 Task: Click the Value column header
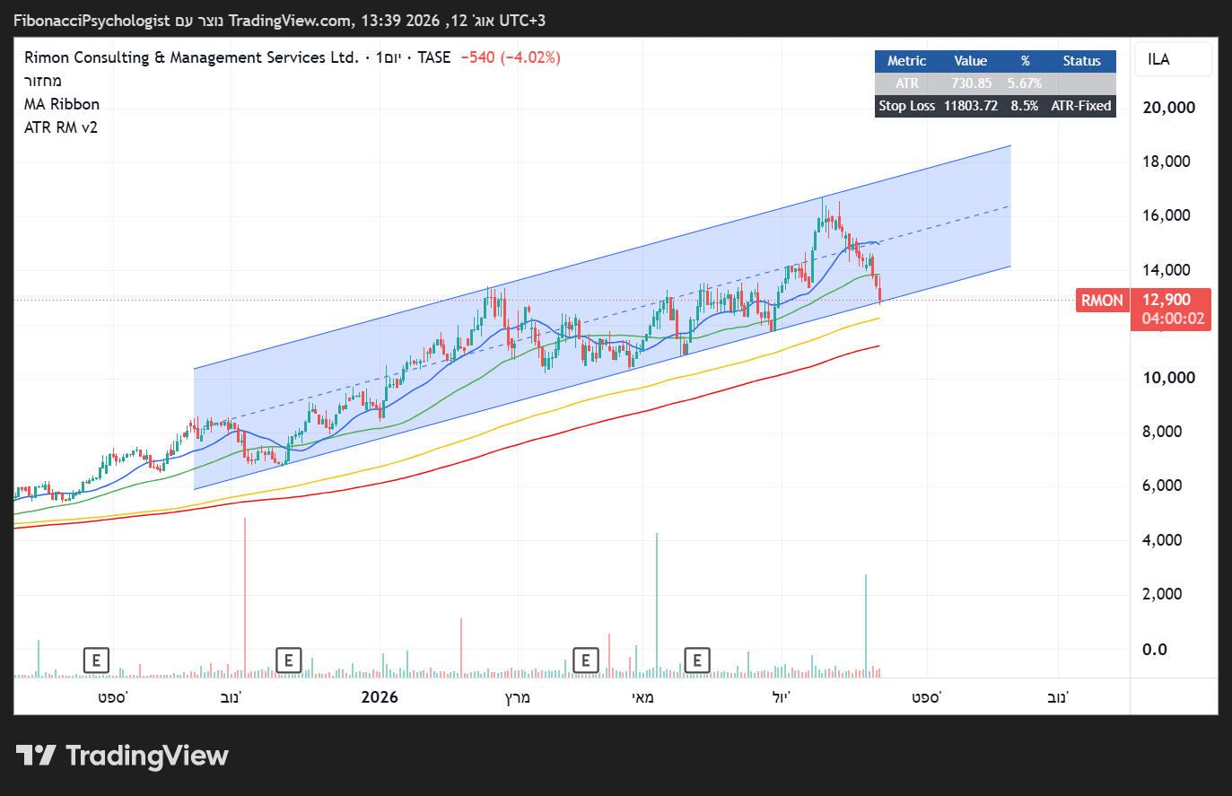coord(971,61)
